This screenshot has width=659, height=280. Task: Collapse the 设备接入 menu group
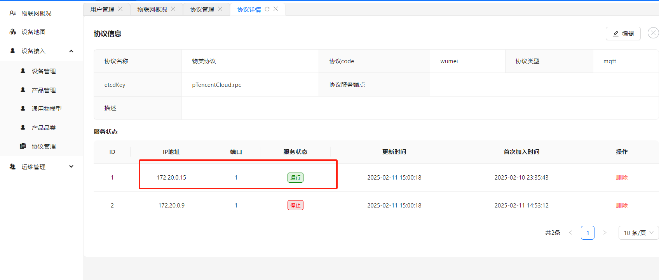(71, 51)
